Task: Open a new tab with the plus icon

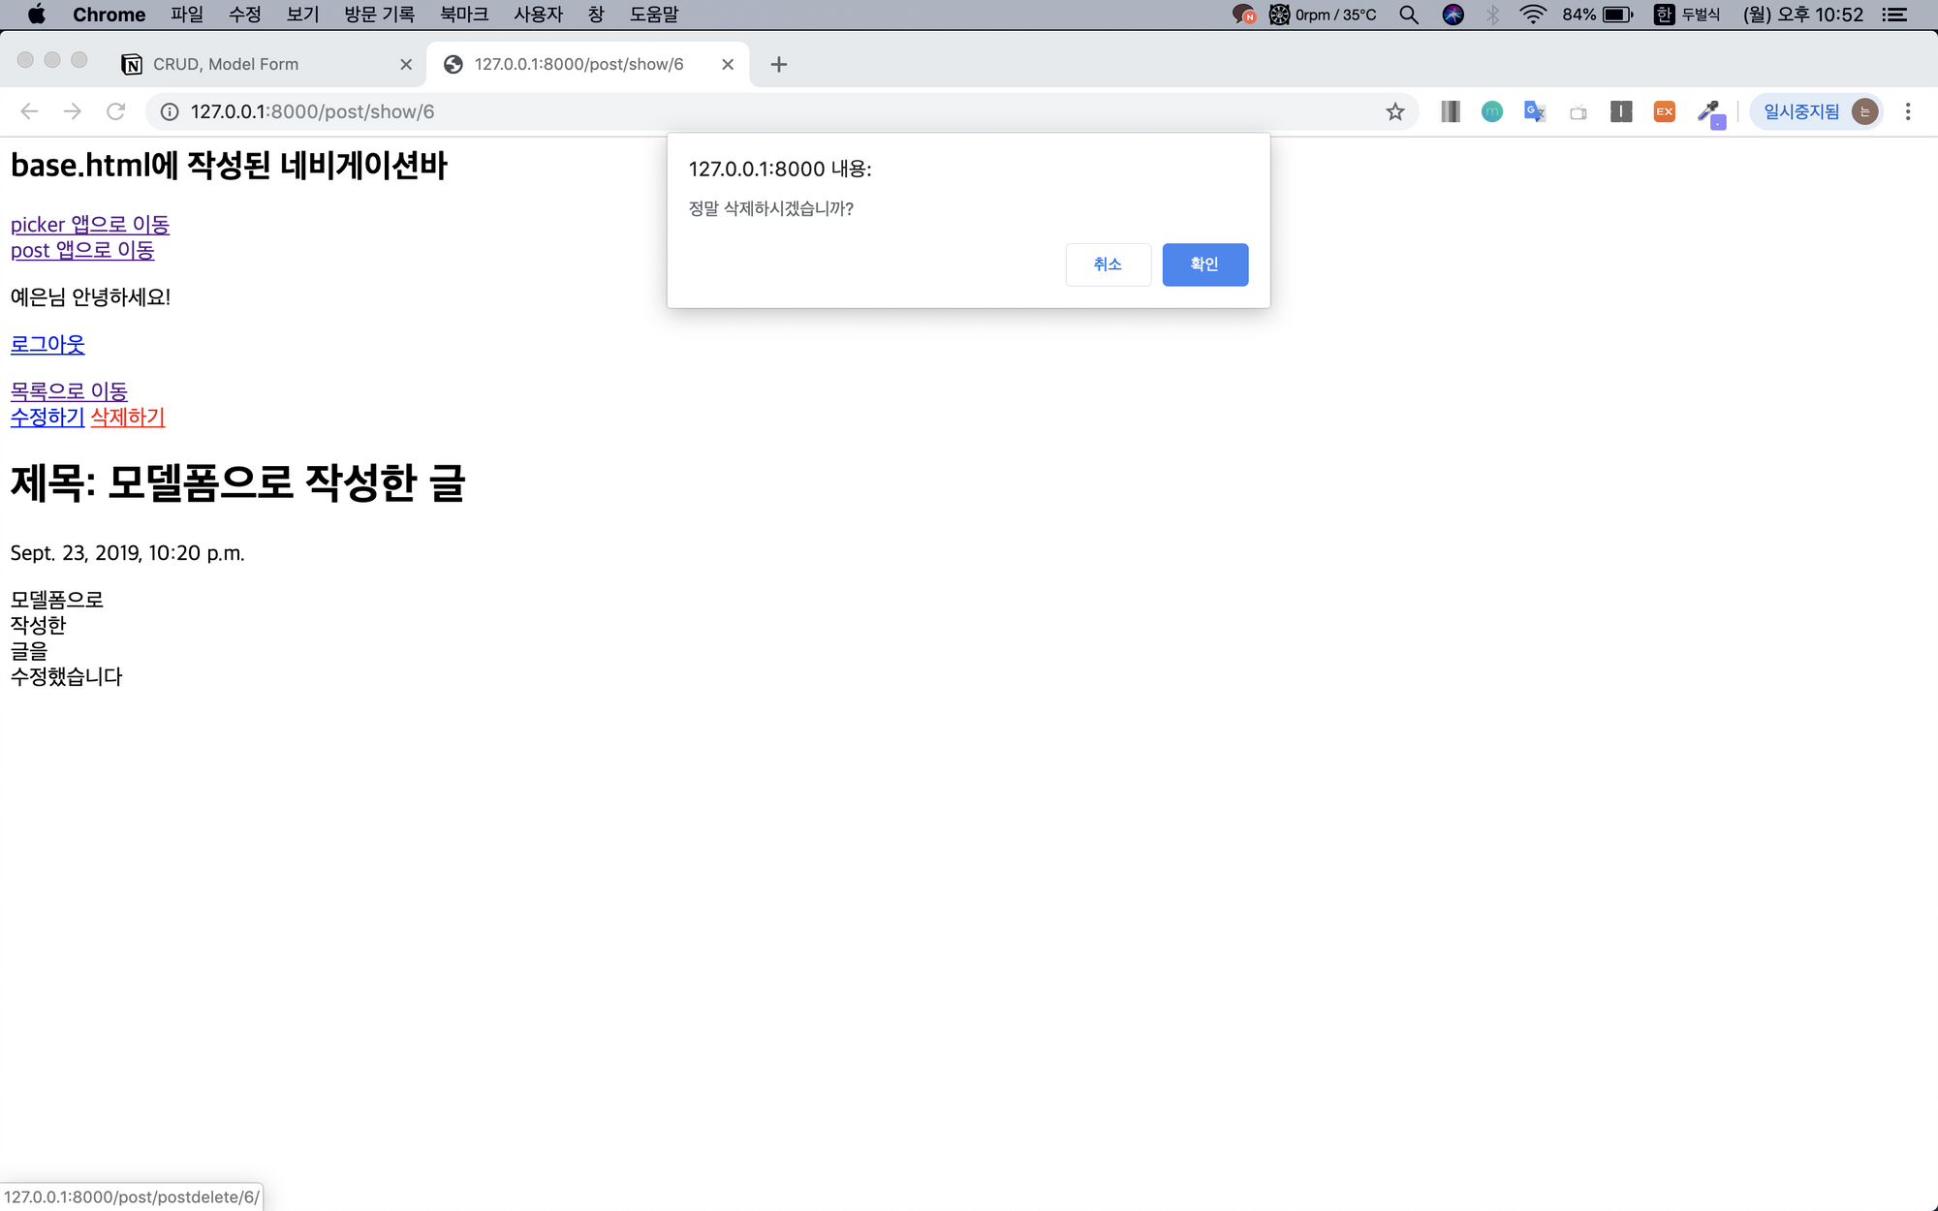Action: (x=778, y=65)
